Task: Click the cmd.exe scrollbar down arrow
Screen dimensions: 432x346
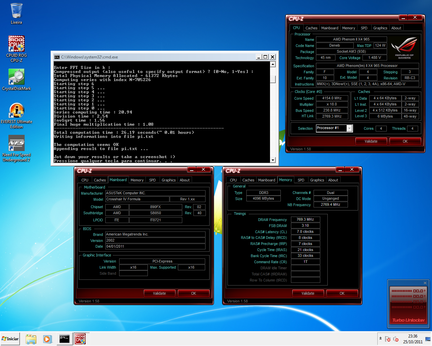Action: coord(273,160)
